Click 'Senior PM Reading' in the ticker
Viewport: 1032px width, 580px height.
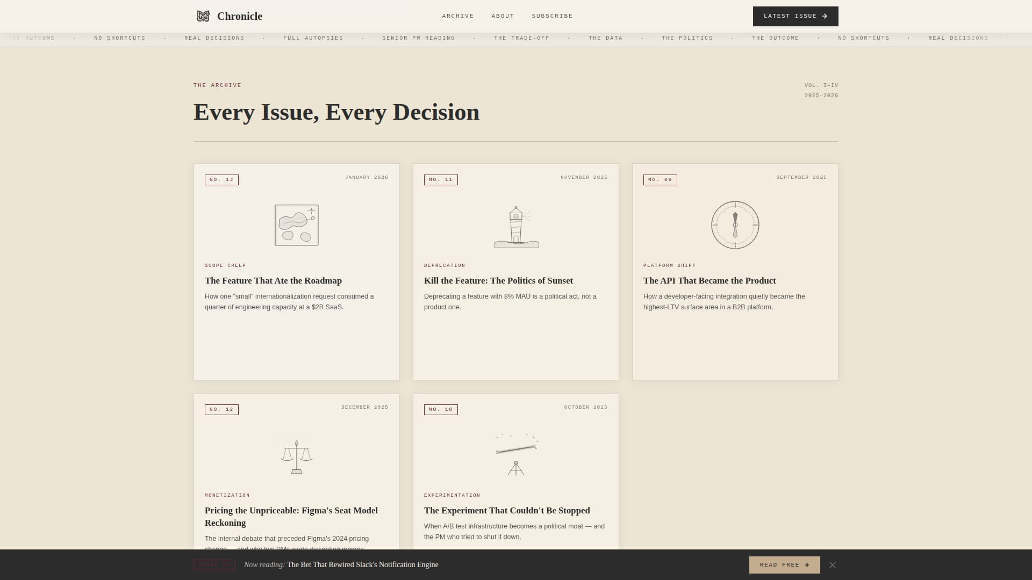pos(419,38)
